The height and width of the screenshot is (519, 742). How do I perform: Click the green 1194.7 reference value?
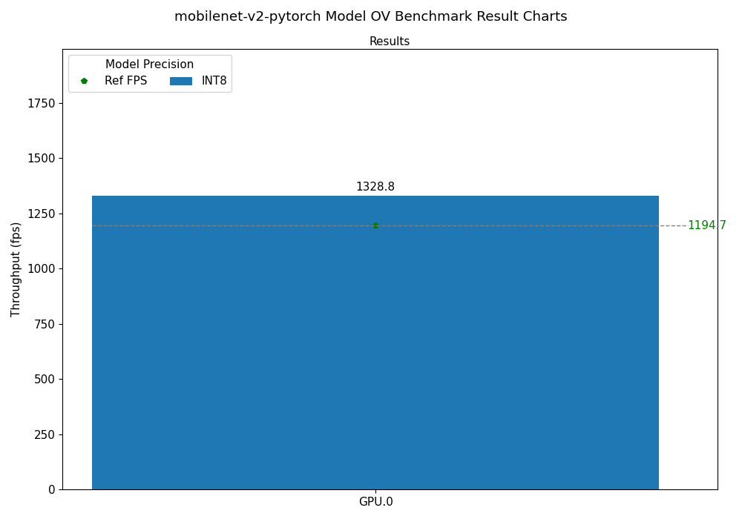click(x=706, y=225)
